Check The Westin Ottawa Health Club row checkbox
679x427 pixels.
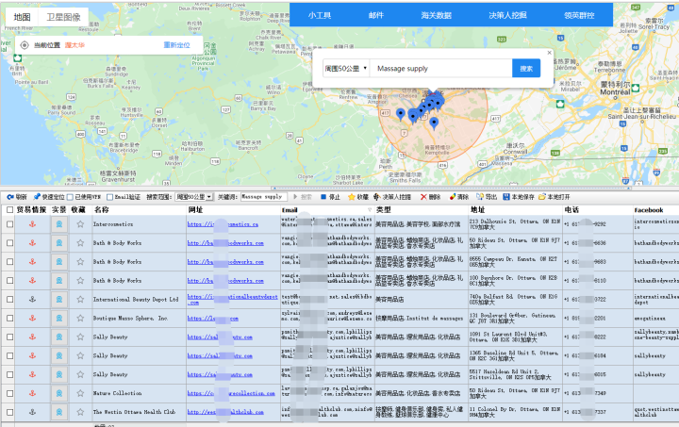pos(10,412)
